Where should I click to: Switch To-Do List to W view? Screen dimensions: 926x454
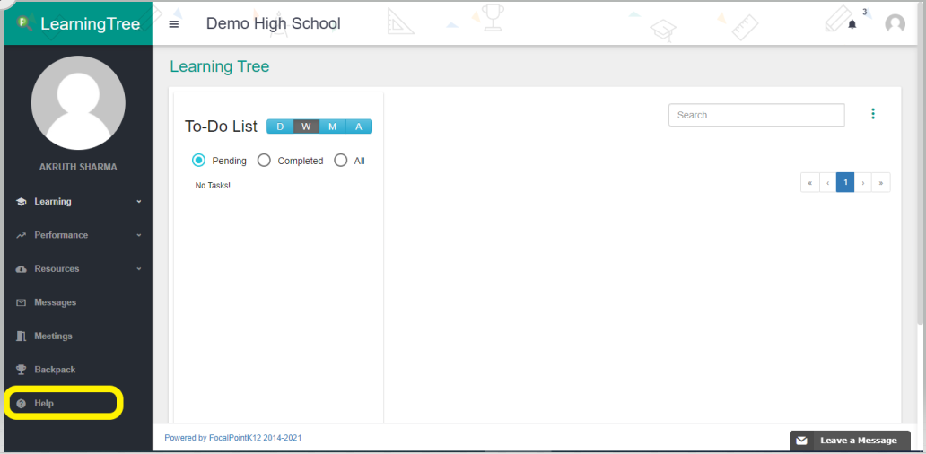(306, 127)
